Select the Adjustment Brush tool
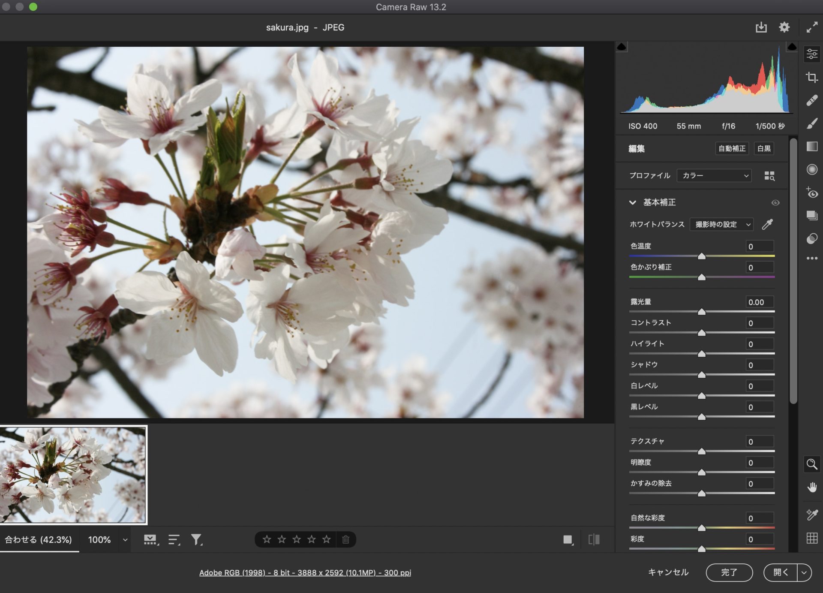823x593 pixels. tap(811, 123)
